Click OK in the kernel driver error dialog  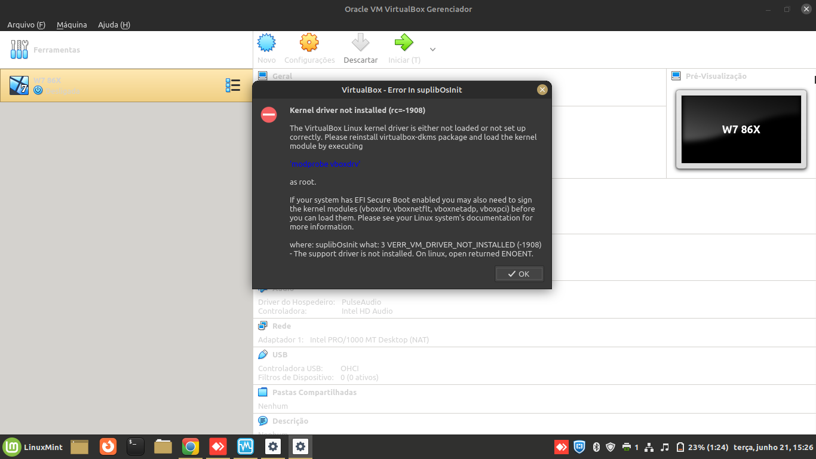(x=519, y=274)
